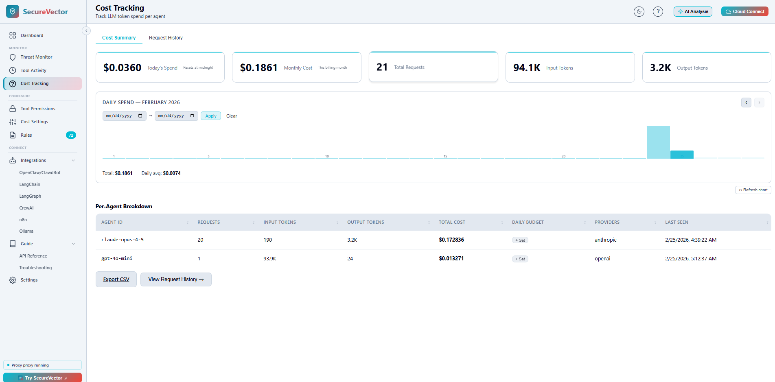
Task: Collapse the sidebar with arrow button
Action: coord(86,31)
